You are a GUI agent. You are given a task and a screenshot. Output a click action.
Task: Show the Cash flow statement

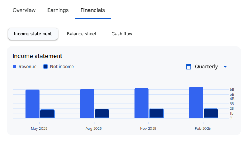(x=122, y=34)
